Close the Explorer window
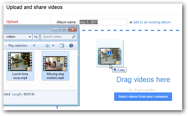 click(73, 30)
